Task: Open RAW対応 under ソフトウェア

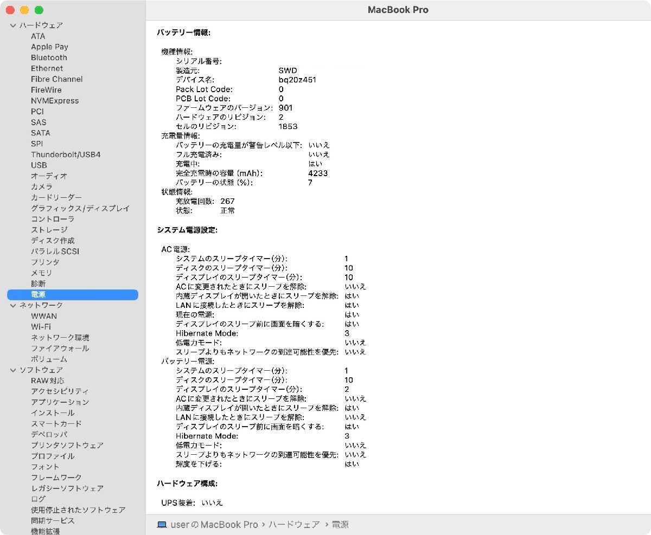Action: [47, 381]
